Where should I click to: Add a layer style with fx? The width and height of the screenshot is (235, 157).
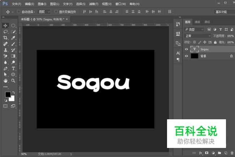point(201,153)
